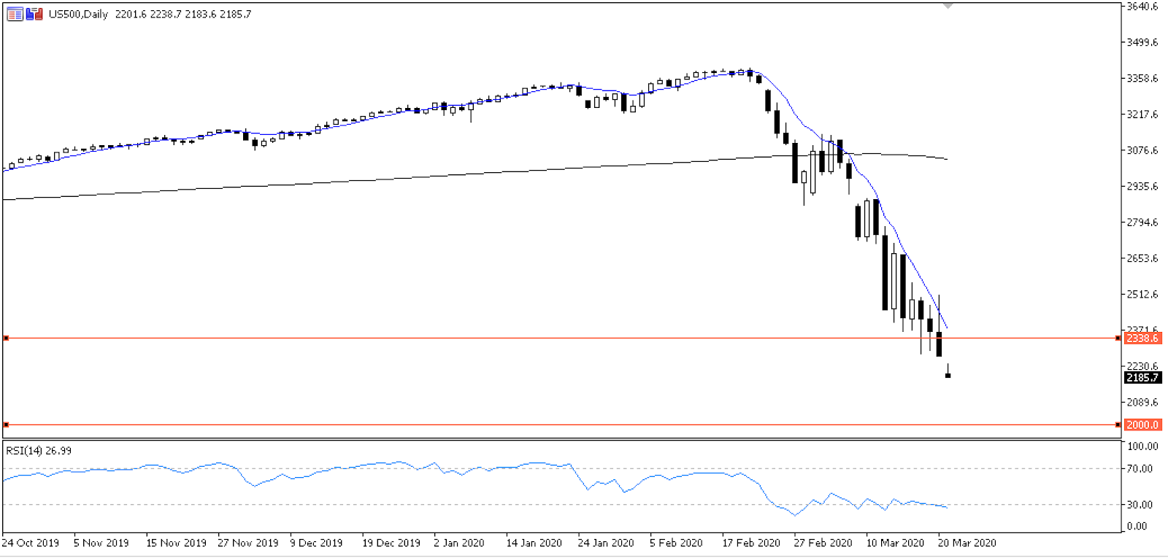
Task: Click the 15 Nov 2019 date label
Action: point(176,543)
